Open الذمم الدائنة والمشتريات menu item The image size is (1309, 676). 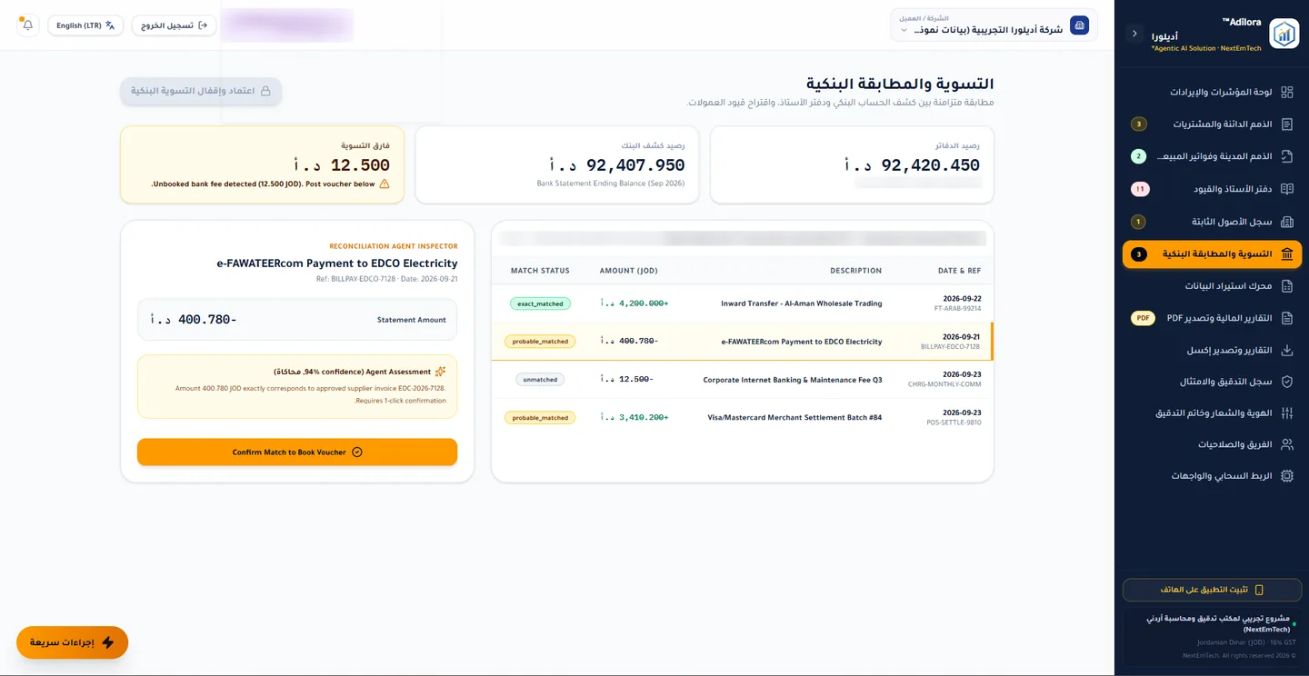pos(1212,124)
